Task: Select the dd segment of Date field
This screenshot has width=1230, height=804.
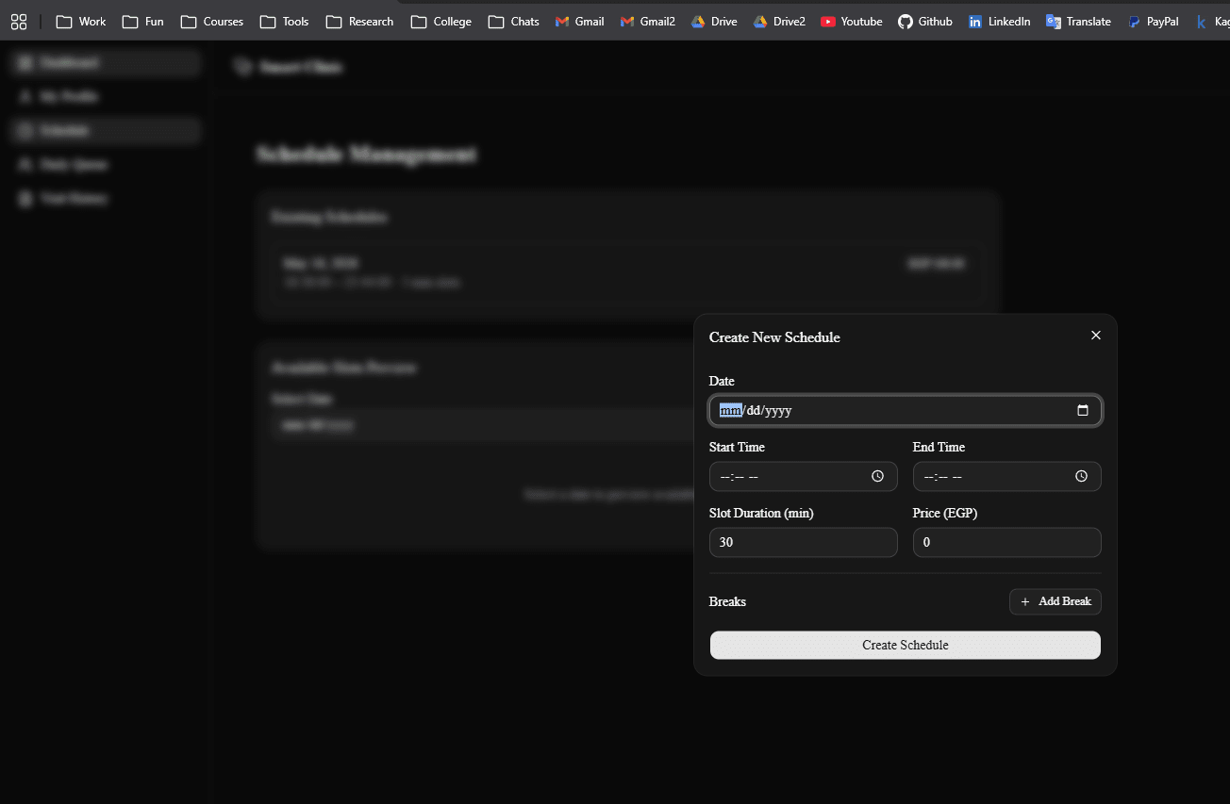Action: pyautogui.click(x=754, y=411)
